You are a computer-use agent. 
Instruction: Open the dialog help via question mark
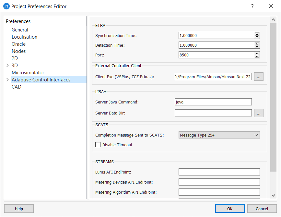tap(252, 6)
